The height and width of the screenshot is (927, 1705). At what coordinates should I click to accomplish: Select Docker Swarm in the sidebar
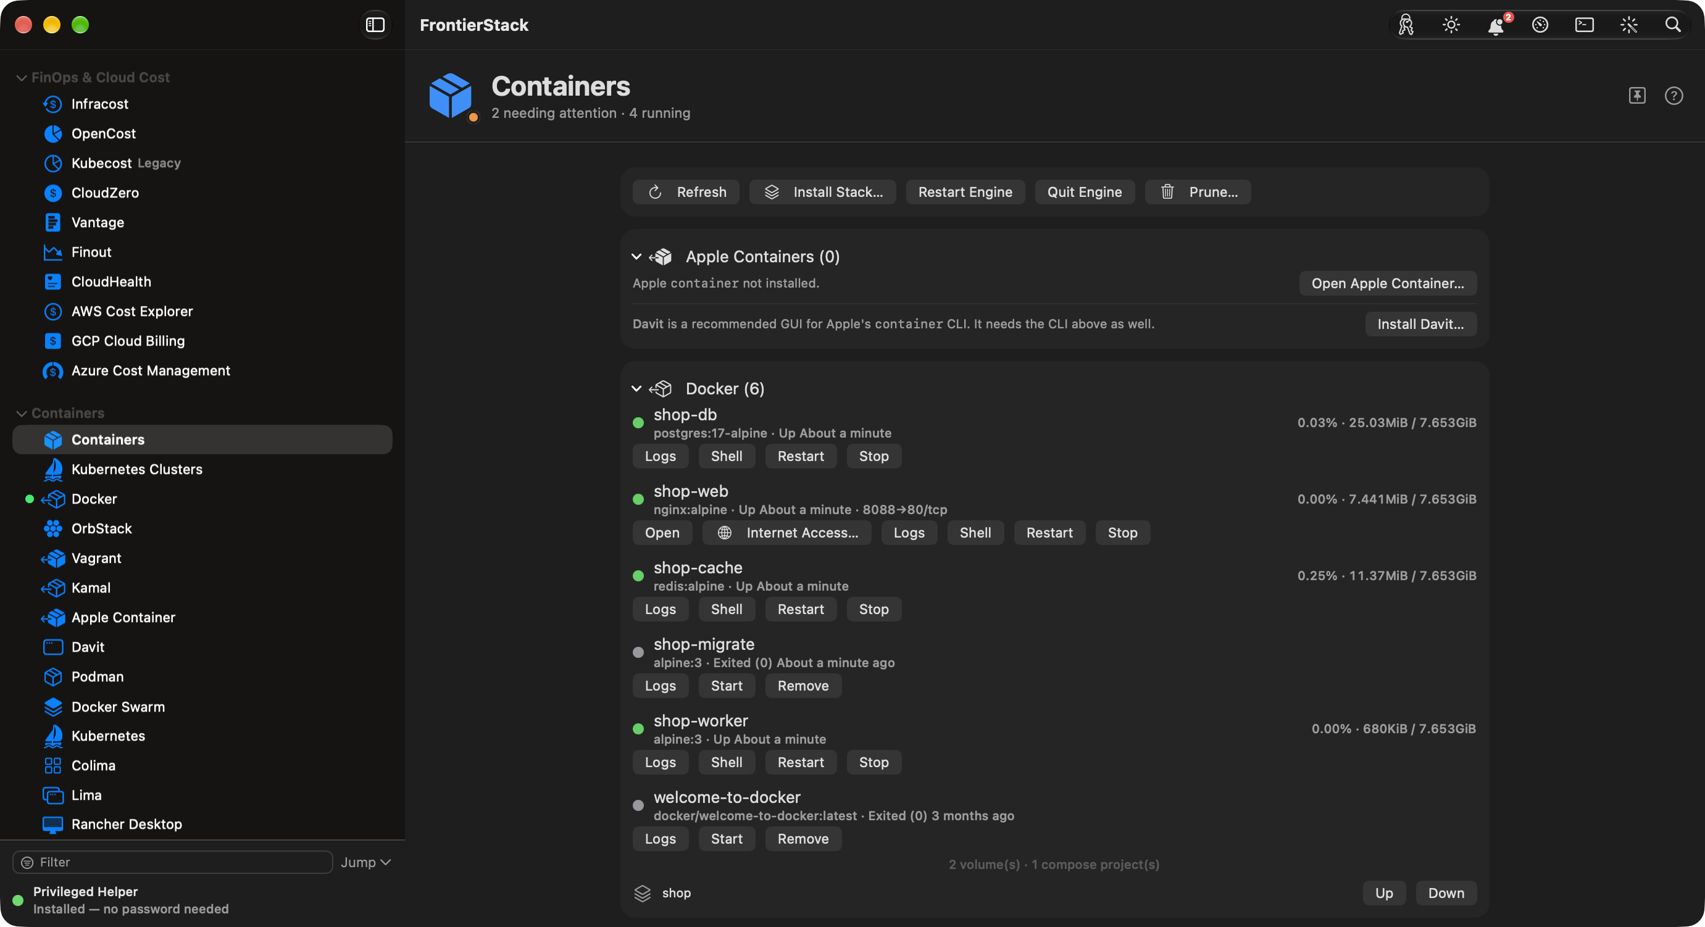pos(202,706)
